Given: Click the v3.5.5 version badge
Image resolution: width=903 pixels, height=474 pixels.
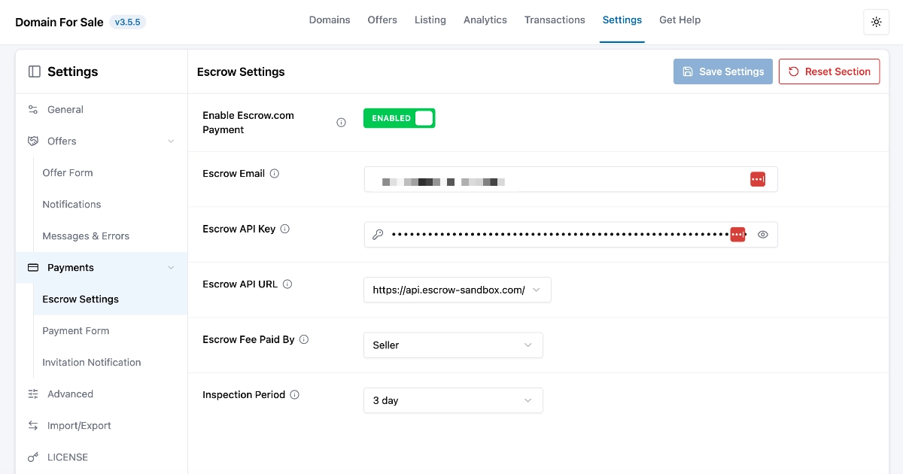Looking at the screenshot, I should click(x=127, y=23).
